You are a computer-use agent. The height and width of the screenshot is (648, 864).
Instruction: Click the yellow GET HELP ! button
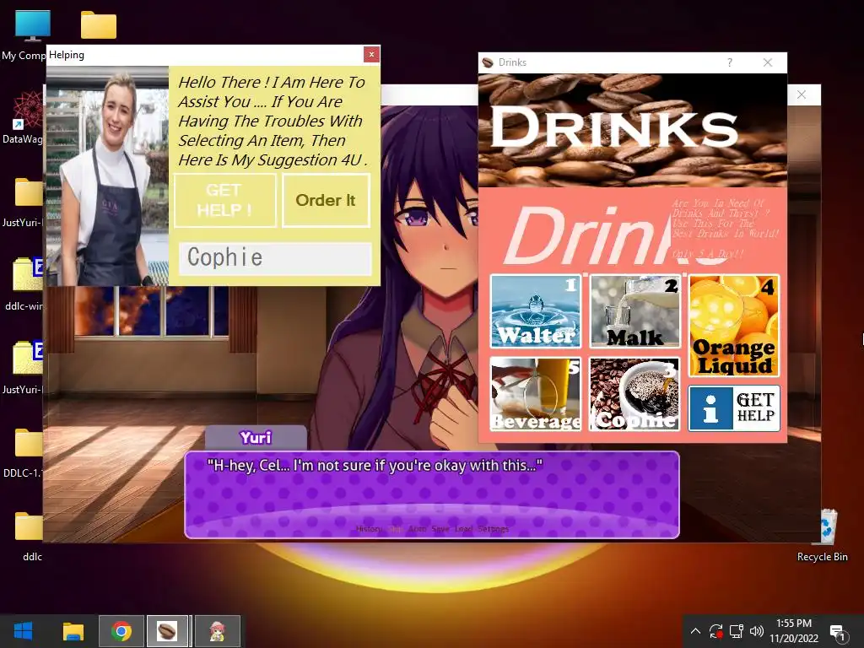pyautogui.click(x=224, y=200)
